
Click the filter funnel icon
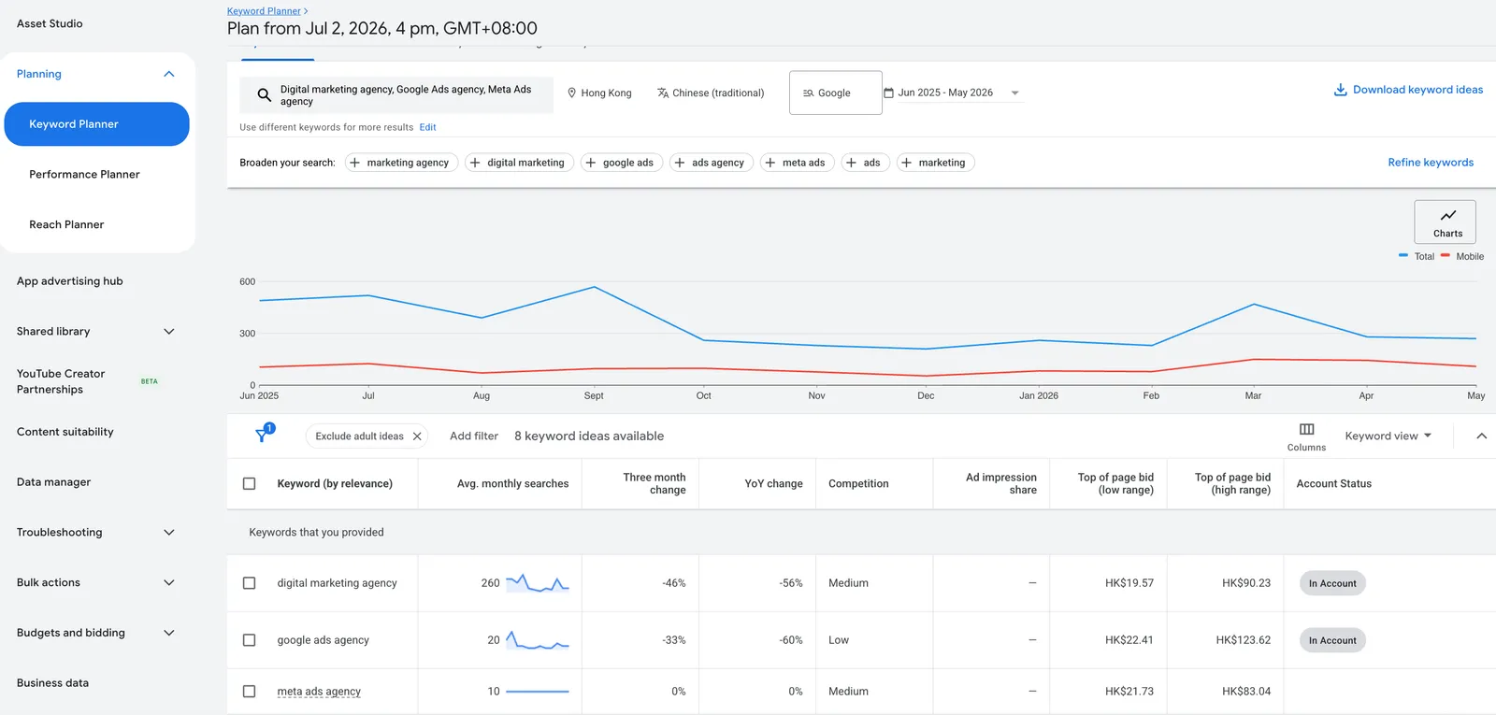[x=263, y=436]
